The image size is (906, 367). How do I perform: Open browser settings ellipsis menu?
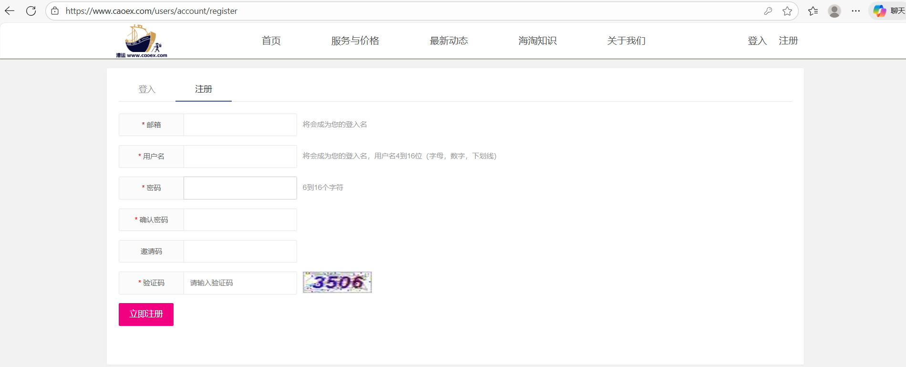click(x=856, y=11)
